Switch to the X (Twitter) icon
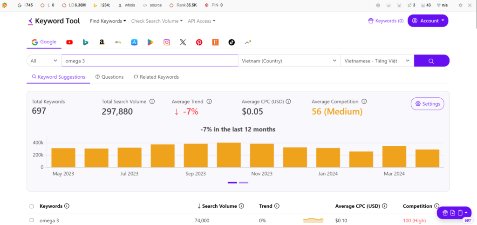Viewport: 477px width, 225px height. (x=183, y=42)
